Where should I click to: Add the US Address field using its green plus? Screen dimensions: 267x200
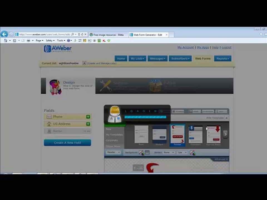(88, 124)
